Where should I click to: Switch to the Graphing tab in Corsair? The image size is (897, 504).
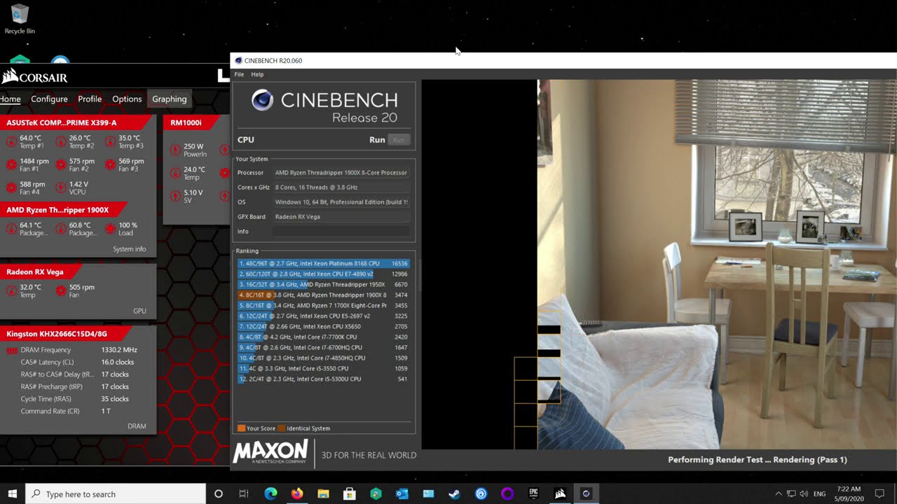pyautogui.click(x=170, y=99)
